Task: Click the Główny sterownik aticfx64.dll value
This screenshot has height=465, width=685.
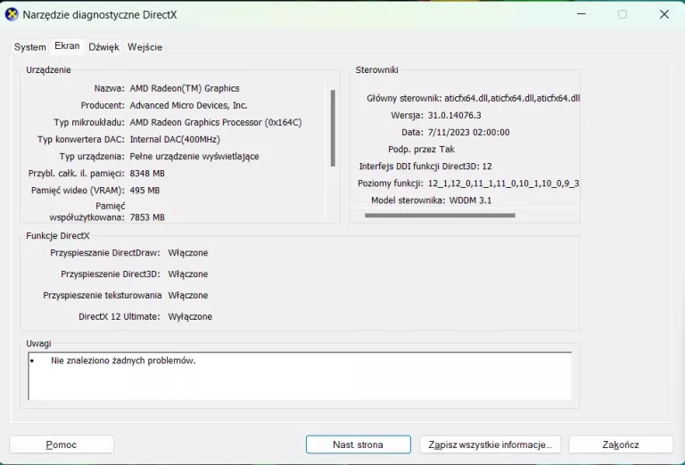Action: (512, 98)
